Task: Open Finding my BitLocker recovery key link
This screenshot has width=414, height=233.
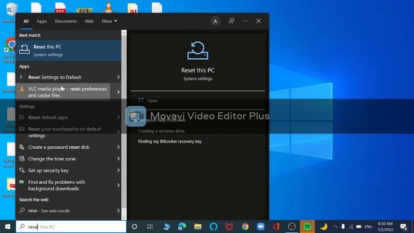Action: [169, 142]
